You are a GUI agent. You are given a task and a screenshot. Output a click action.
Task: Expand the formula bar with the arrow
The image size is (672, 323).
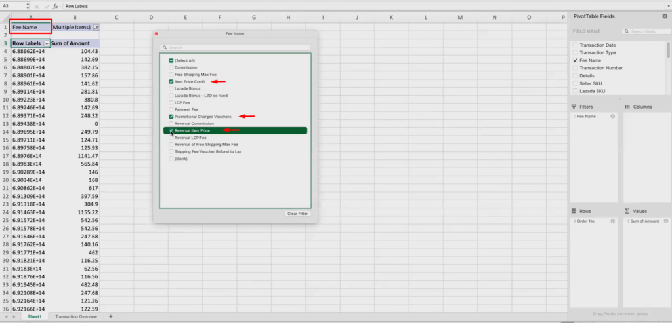667,6
